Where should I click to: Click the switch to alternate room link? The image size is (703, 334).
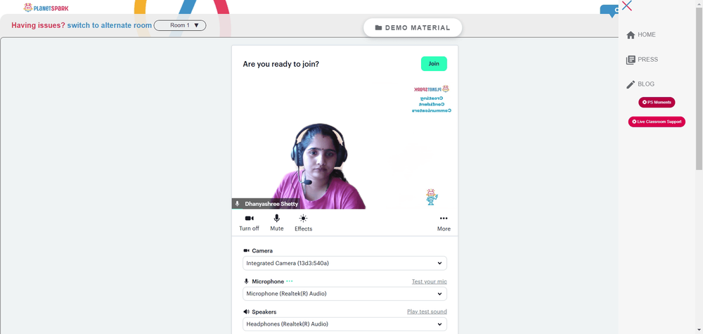(110, 25)
